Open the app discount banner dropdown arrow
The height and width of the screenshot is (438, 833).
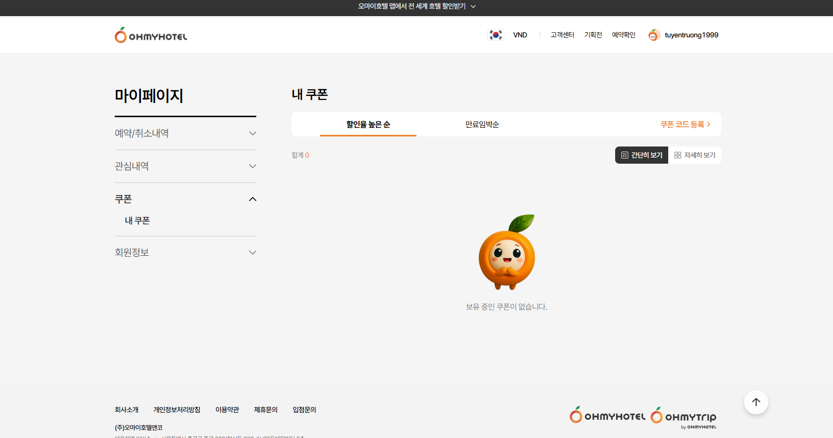pos(473,7)
